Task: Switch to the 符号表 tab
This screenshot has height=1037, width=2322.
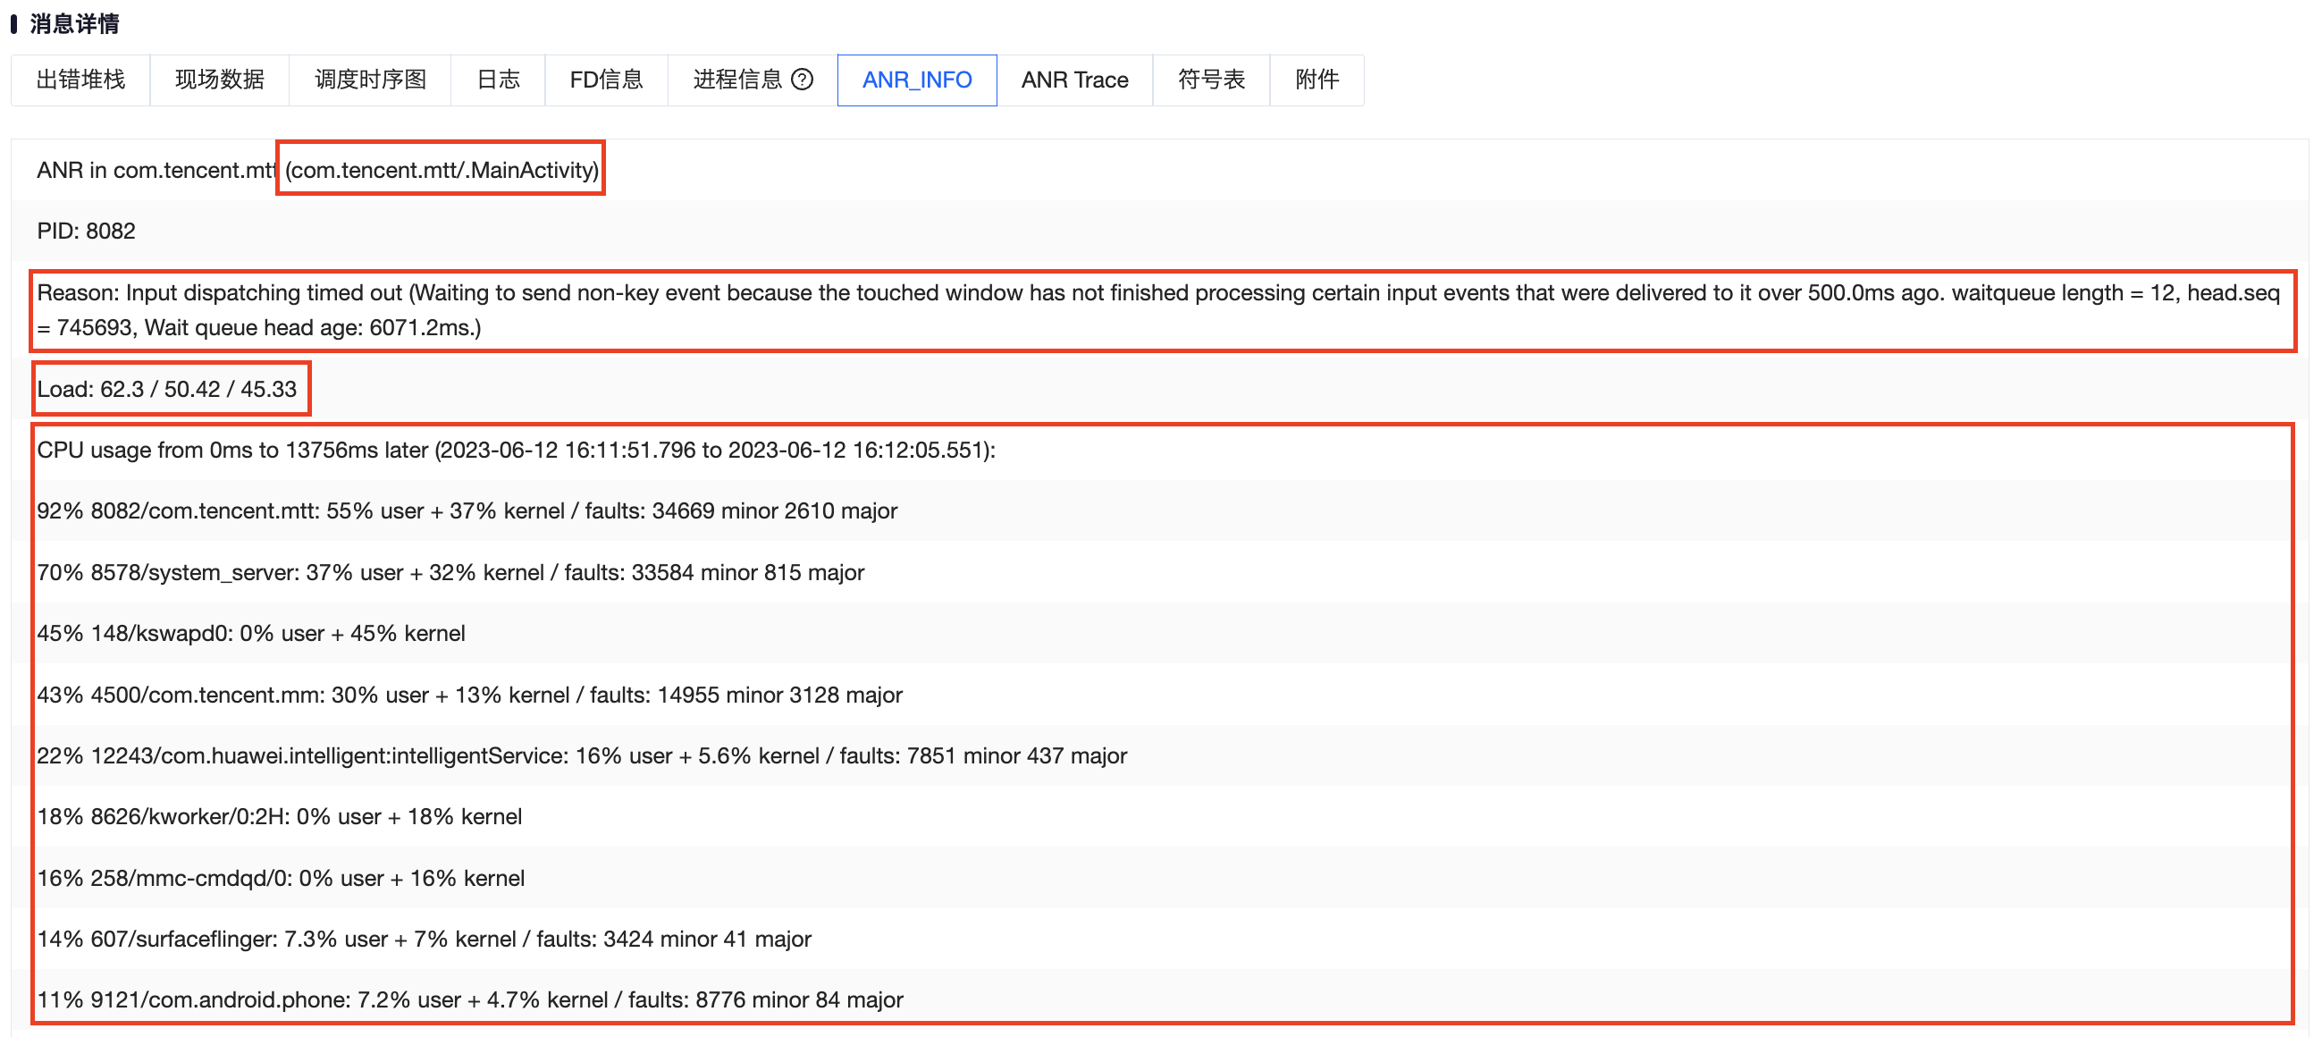Action: click(x=1210, y=80)
